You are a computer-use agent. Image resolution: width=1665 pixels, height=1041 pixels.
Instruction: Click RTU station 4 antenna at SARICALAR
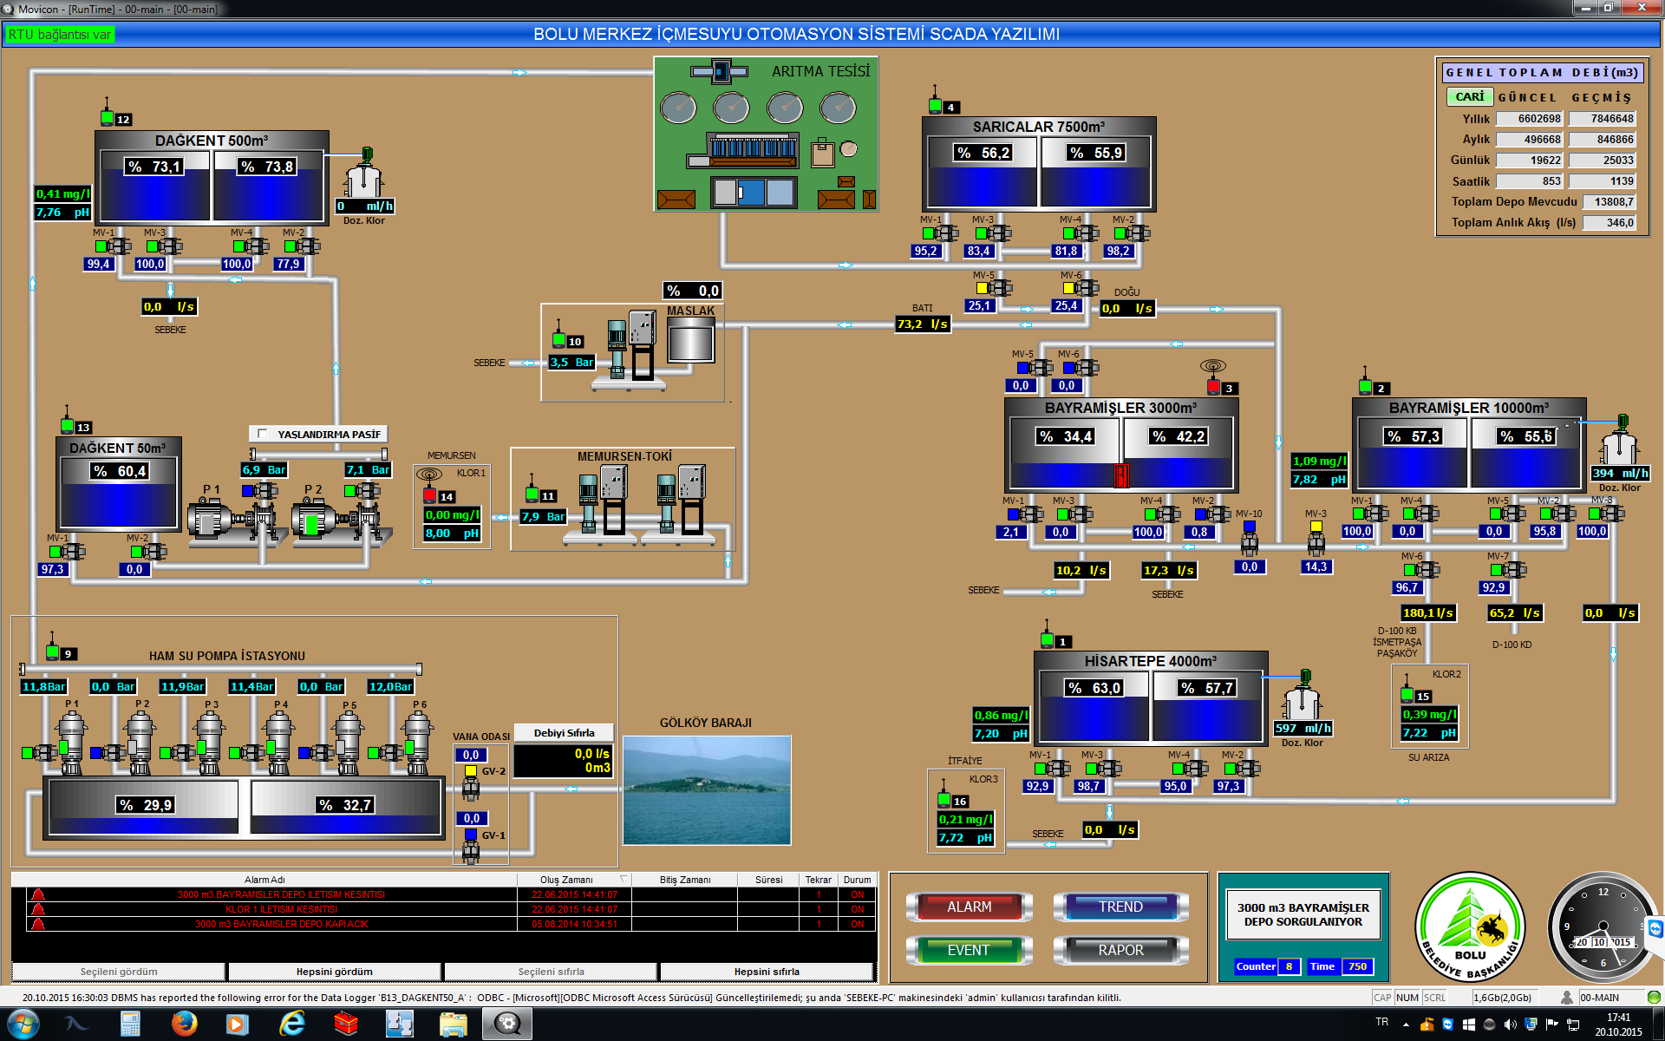[935, 101]
